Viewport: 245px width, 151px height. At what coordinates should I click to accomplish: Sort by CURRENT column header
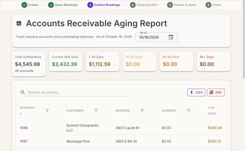(x=169, y=110)
